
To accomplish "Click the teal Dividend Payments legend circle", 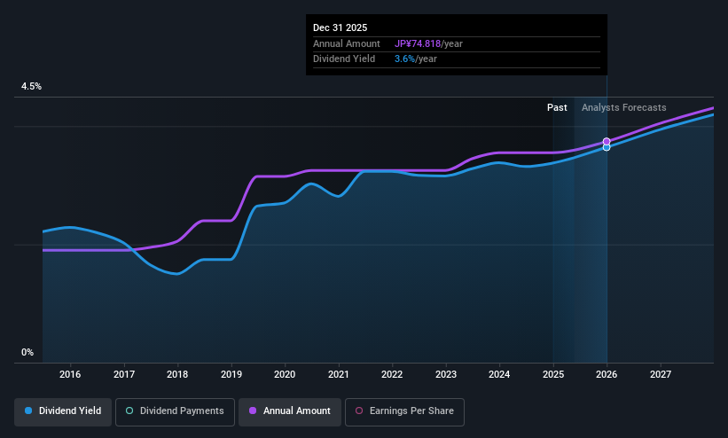I will click(x=129, y=411).
